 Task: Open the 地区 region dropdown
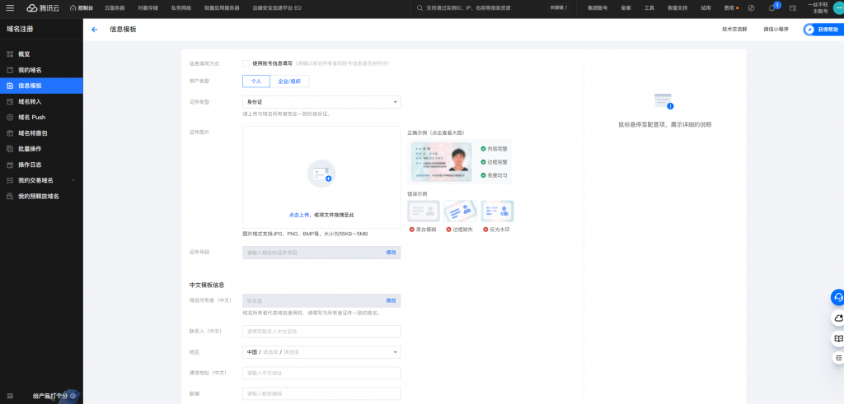[321, 352]
